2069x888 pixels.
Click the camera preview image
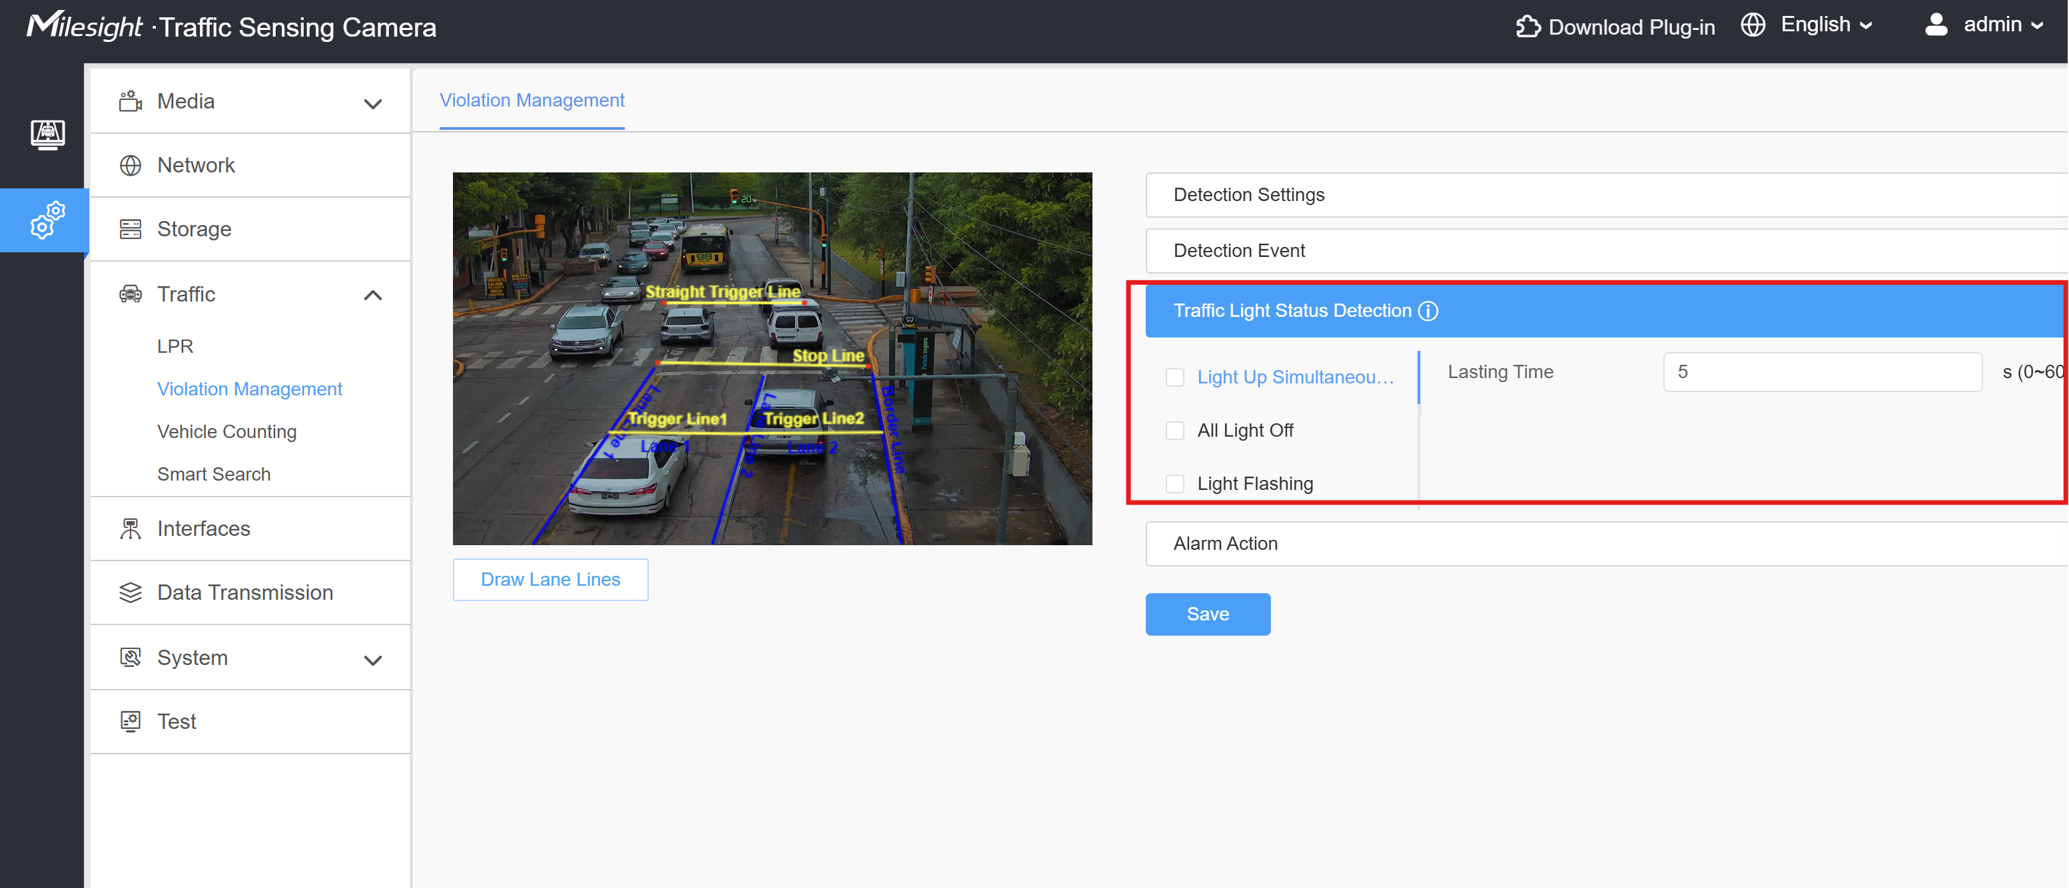coord(773,358)
